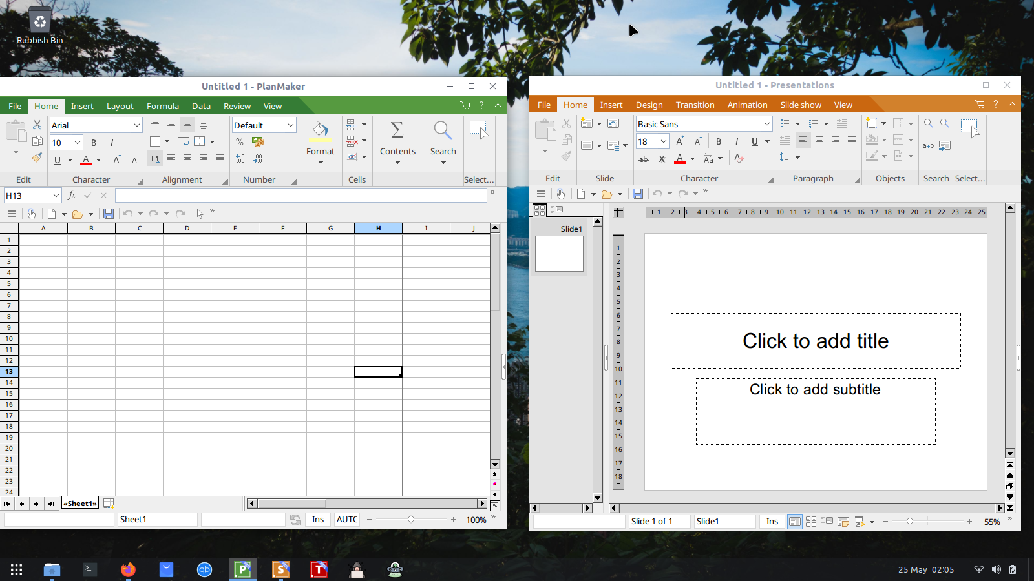Switch to Review tab in PlanMaker
This screenshot has width=1034, height=581.
pos(237,106)
